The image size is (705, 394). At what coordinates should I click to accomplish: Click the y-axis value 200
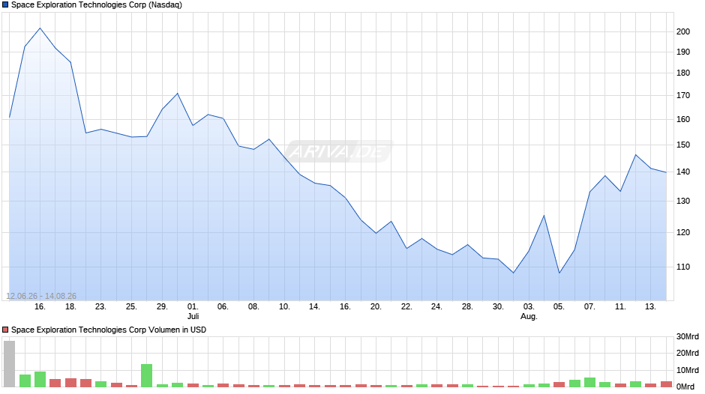pos(683,31)
